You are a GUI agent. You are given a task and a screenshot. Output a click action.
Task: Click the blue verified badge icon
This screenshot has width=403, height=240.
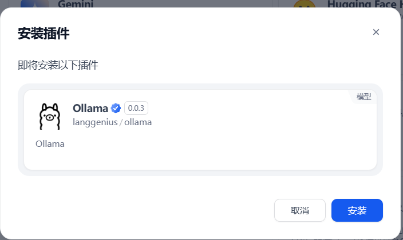point(116,109)
